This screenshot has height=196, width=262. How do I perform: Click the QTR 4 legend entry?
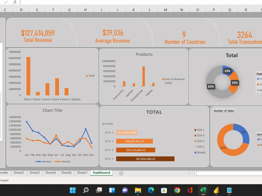tap(199, 136)
